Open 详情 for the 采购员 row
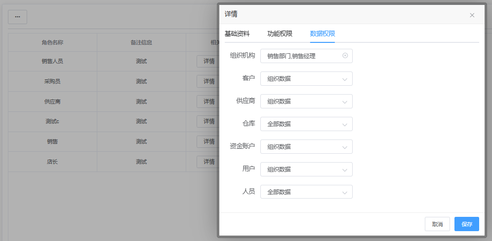492x241 pixels. [207, 81]
